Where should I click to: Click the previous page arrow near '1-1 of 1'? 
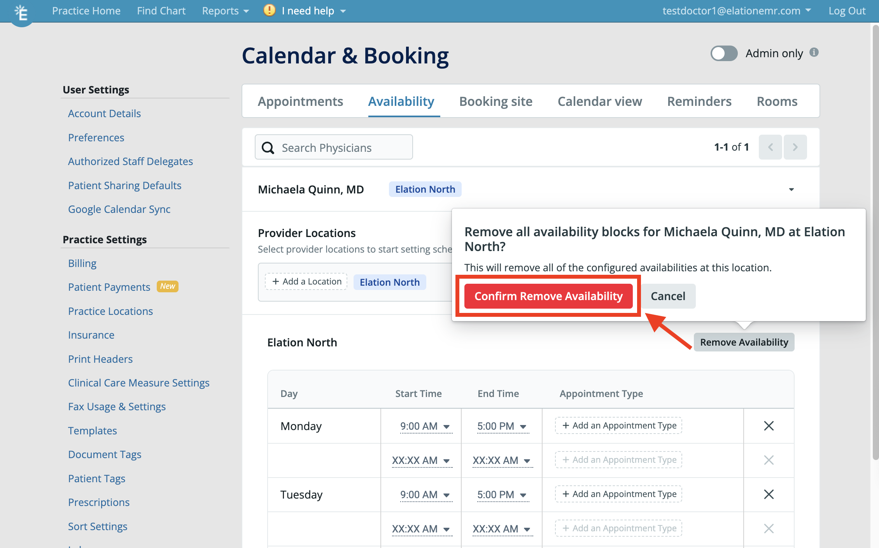[x=770, y=147]
